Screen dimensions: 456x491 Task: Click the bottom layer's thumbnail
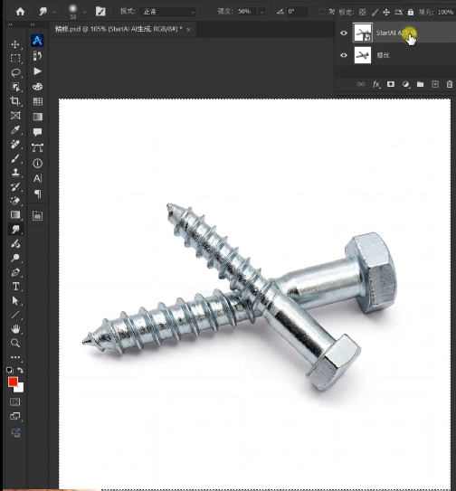(x=363, y=55)
